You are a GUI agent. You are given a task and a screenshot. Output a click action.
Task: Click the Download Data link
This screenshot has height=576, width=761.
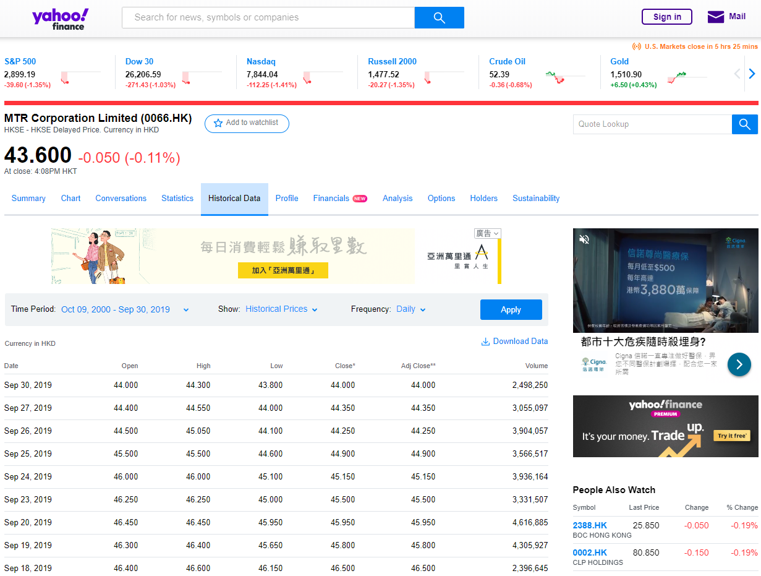pos(514,342)
